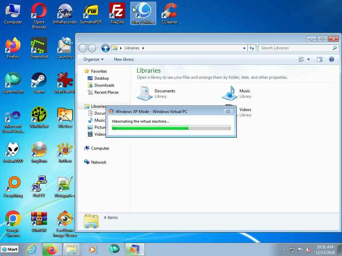Select the Everything search shortcut
The width and height of the screenshot is (342, 256).
(x=13, y=187)
